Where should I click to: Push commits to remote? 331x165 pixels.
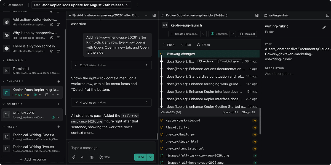[168, 45]
